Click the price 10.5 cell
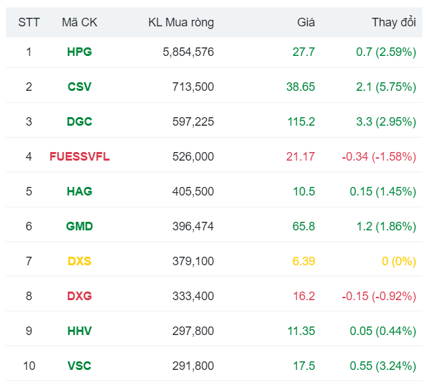The height and width of the screenshot is (389, 427). [304, 192]
